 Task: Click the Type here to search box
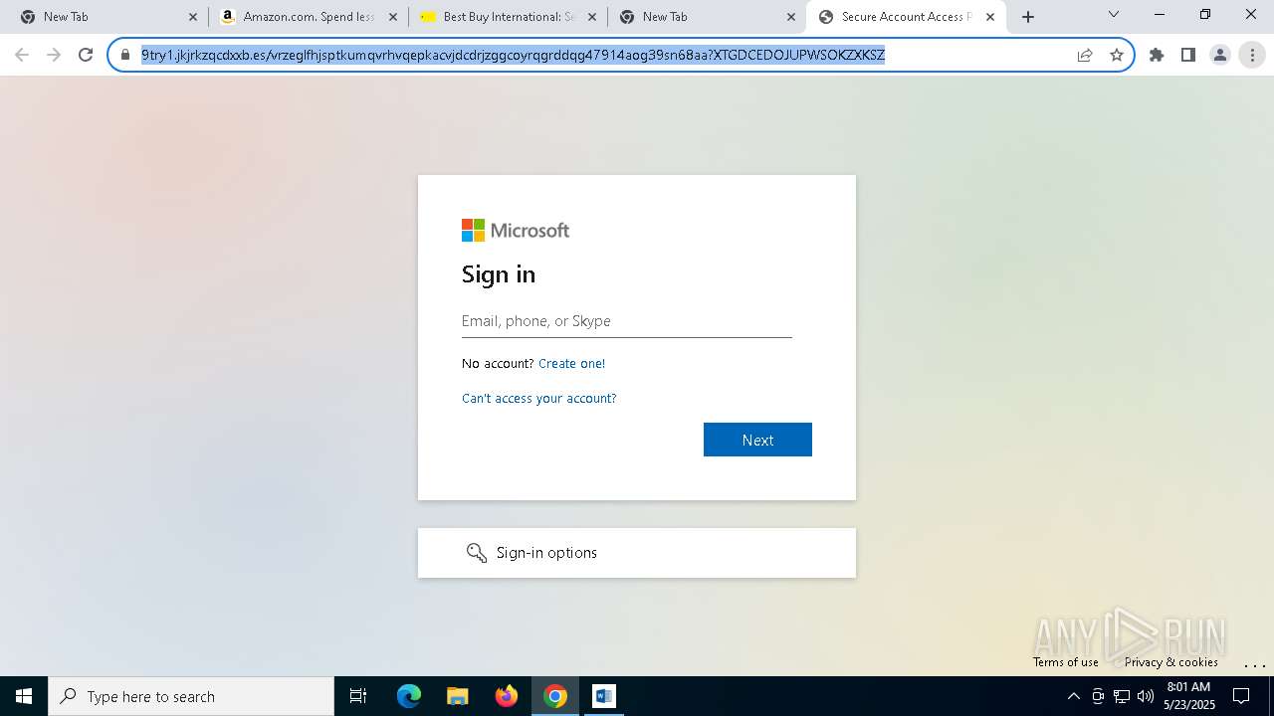click(191, 696)
